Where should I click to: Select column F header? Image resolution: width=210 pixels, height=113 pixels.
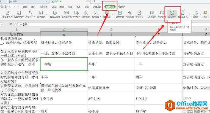pyautogui.click(x=206, y=30)
